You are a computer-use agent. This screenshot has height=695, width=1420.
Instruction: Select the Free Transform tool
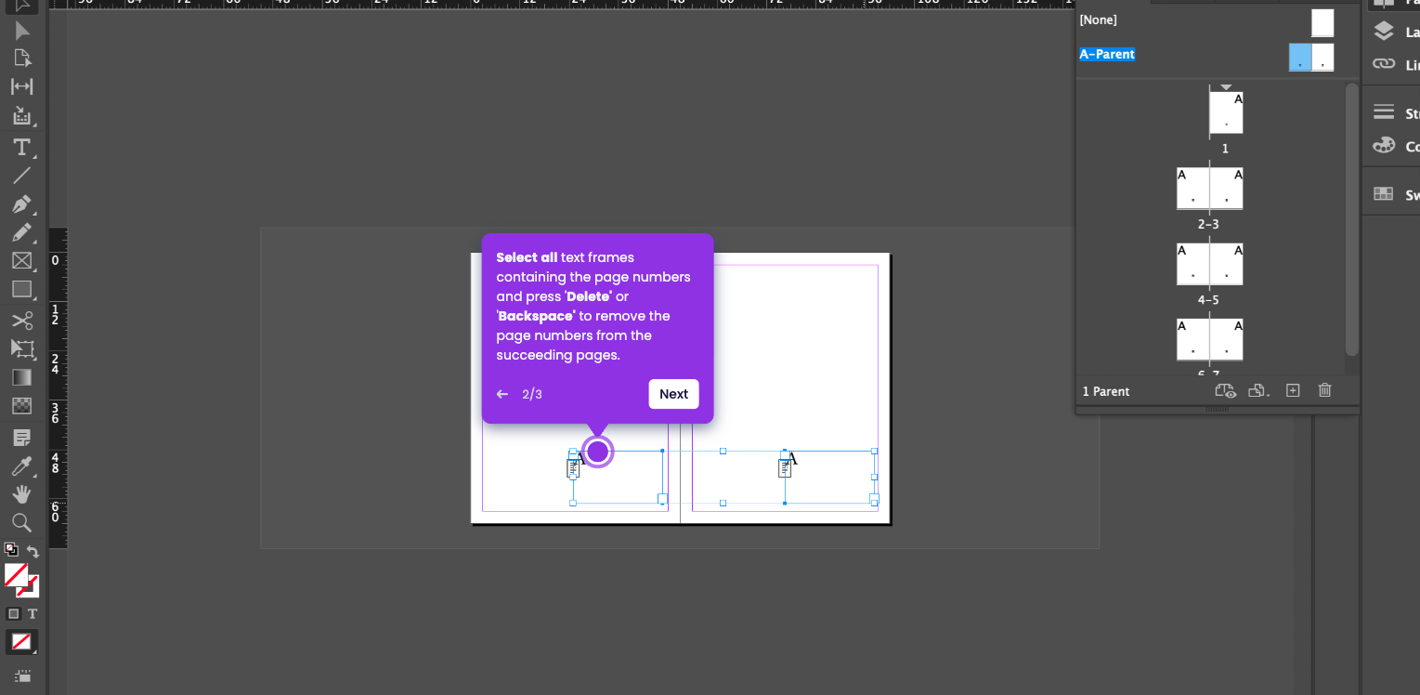coord(21,349)
